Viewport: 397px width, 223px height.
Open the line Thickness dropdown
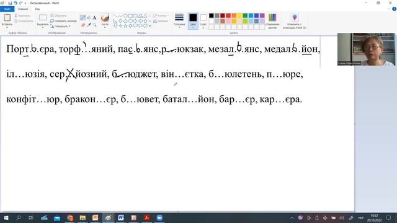tap(179, 21)
